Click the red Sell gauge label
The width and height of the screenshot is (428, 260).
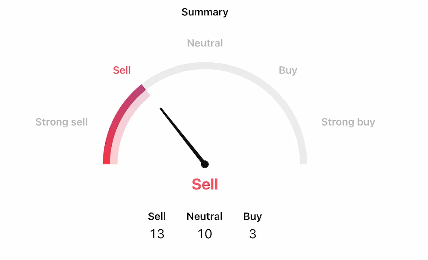coord(122,70)
